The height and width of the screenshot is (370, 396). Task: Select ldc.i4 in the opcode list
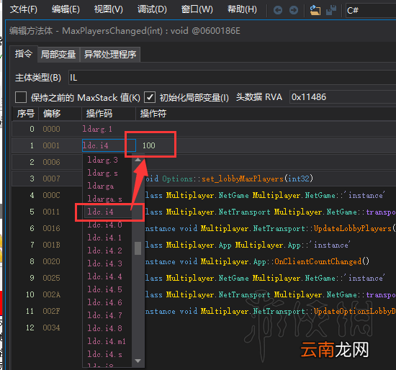point(100,212)
